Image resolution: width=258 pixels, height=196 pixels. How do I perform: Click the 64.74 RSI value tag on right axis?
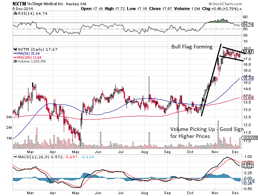[x=248, y=25]
